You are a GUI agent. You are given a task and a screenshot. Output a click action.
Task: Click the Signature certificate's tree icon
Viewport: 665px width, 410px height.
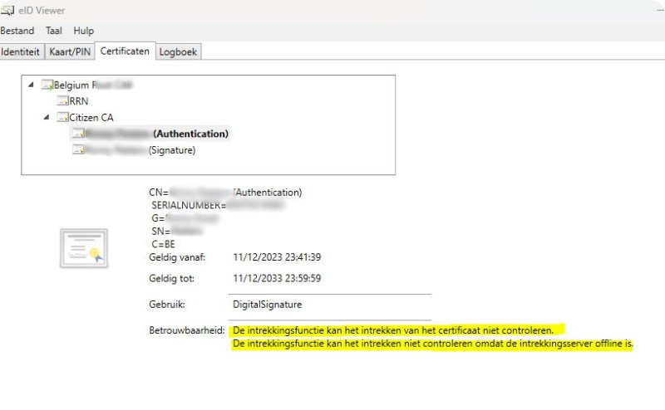[x=77, y=150]
